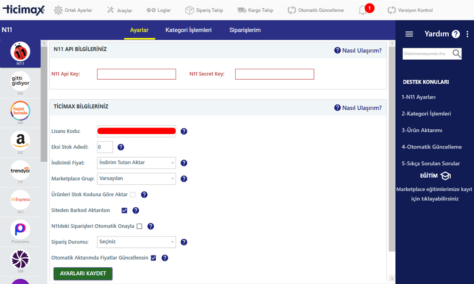
Task: Select the N11 marketplace icon
Action: coord(20,51)
